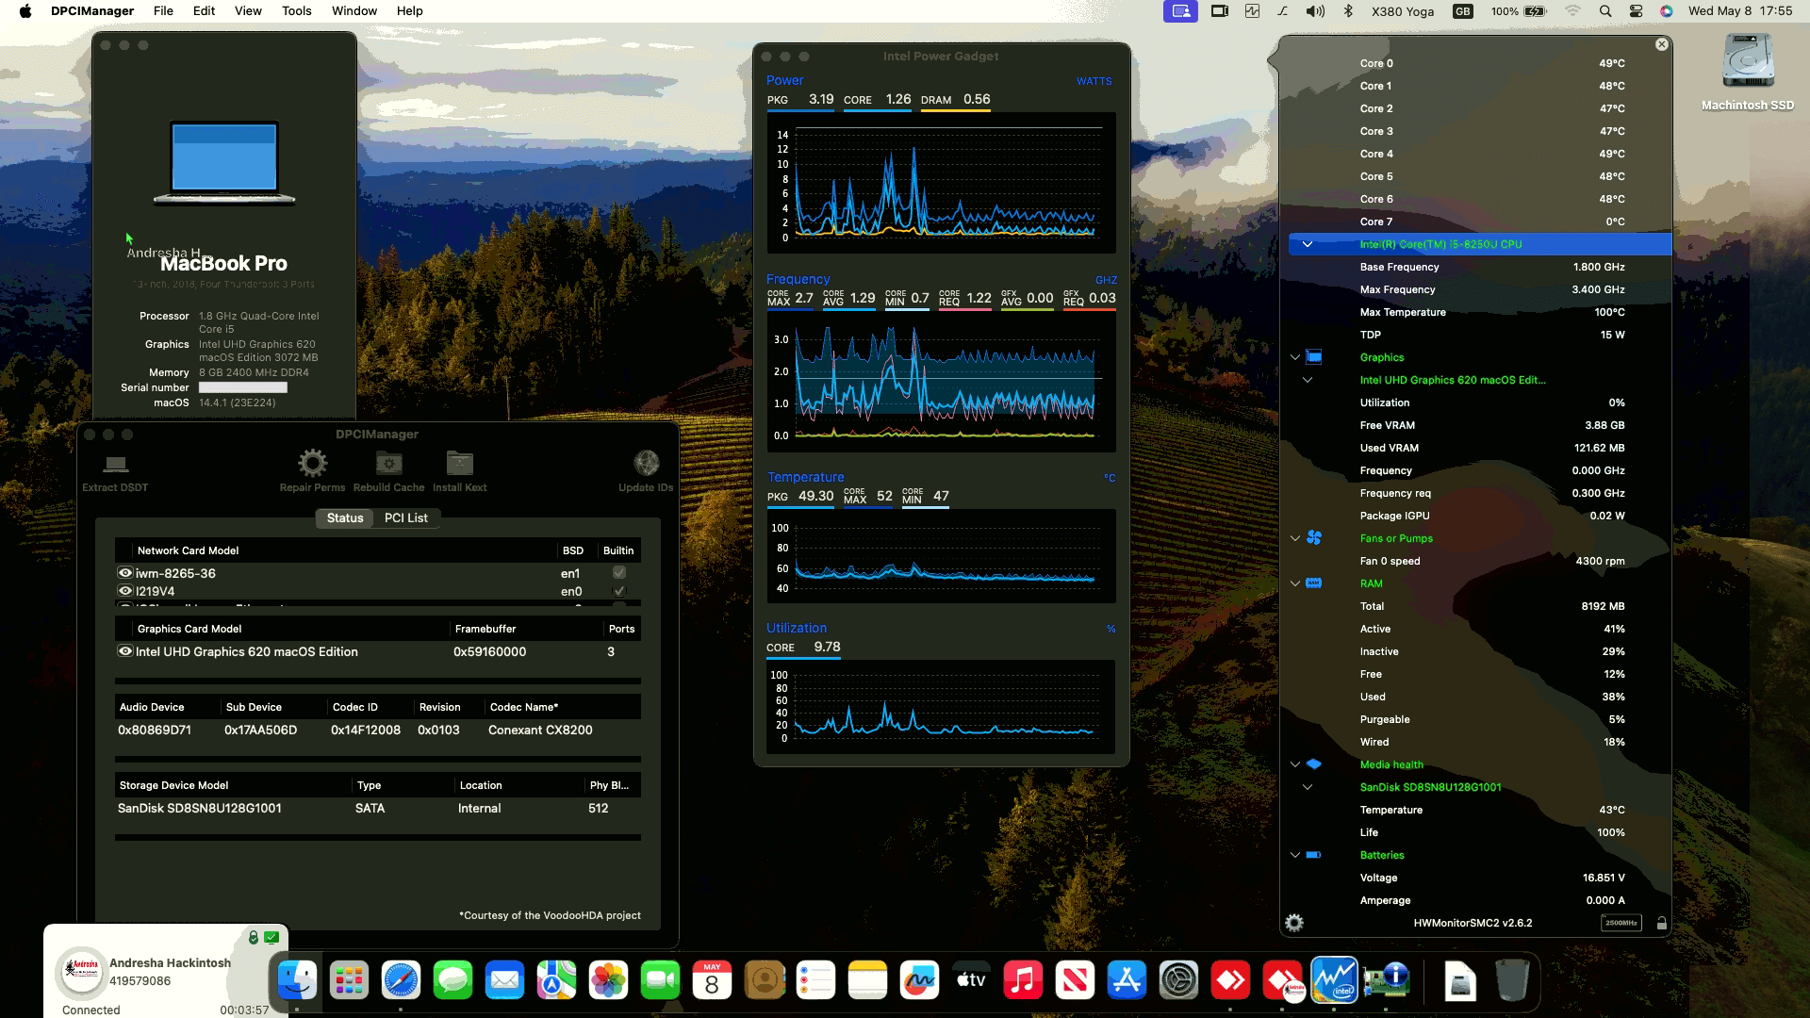The image size is (1810, 1018).
Task: Open HWMonitorSMC2 preferences via gear icon
Action: pyautogui.click(x=1295, y=922)
